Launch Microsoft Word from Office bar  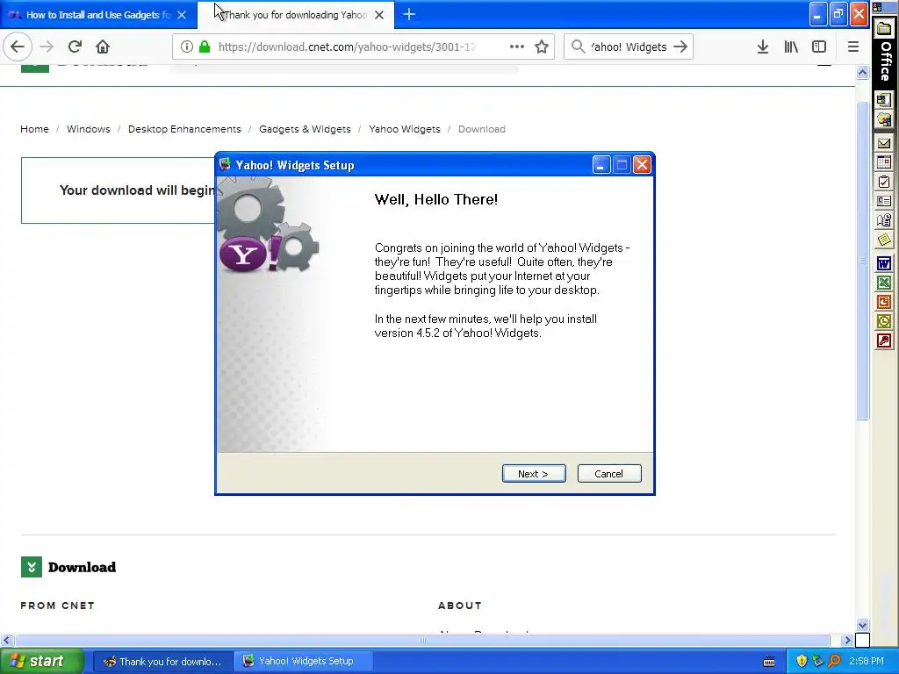(884, 263)
